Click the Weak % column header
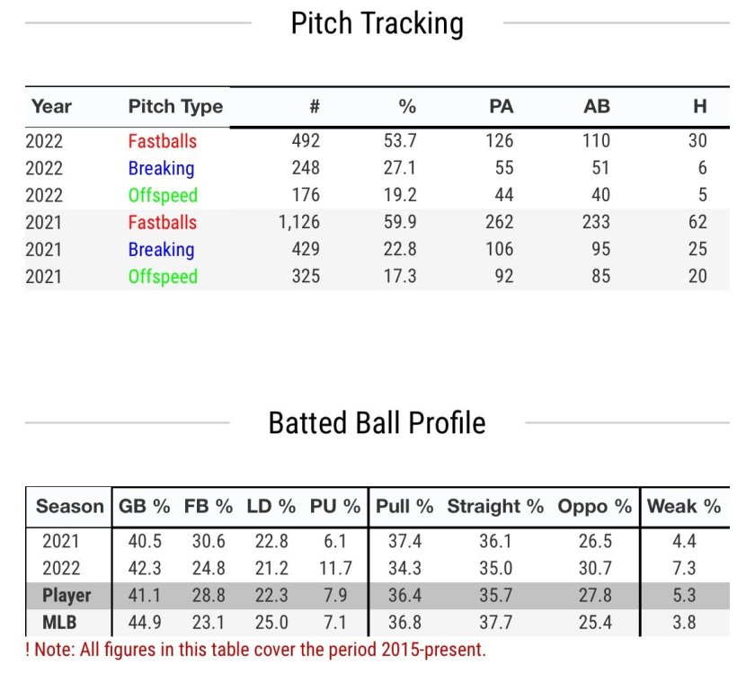 pyautogui.click(x=684, y=507)
